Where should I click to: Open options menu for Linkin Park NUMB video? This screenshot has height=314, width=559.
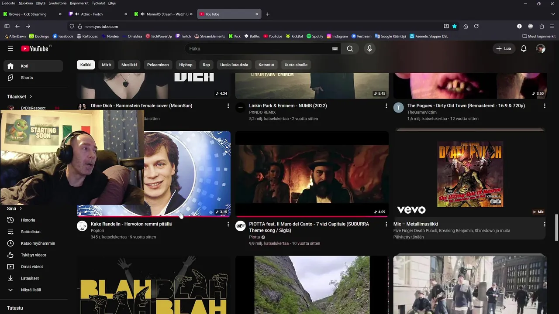click(386, 106)
